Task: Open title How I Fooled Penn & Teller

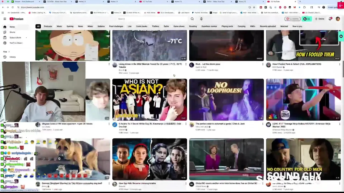Action: click(297, 64)
